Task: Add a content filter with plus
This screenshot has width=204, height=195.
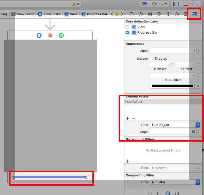Action: click(127, 118)
